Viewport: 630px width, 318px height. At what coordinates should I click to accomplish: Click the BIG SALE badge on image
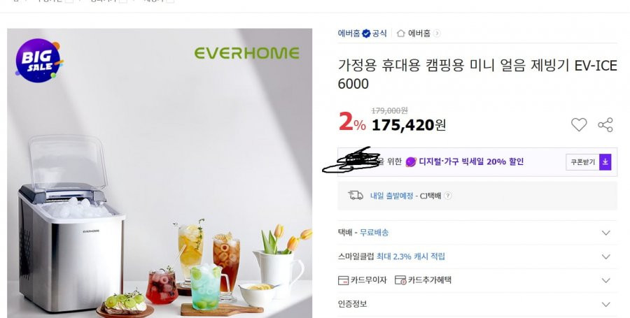coord(39,61)
